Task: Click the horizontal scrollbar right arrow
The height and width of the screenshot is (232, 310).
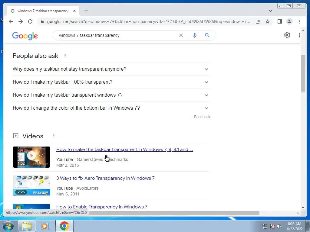Action: pyautogui.click(x=298, y=213)
